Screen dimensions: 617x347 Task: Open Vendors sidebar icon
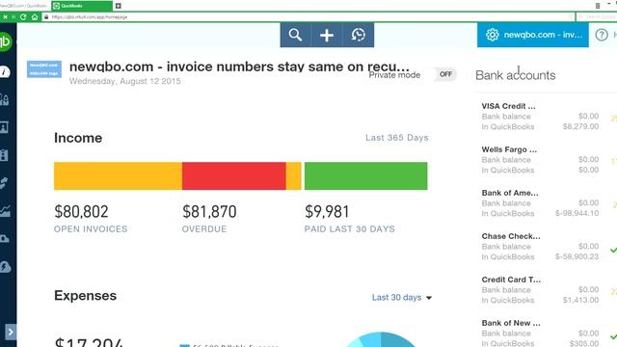coord(4,127)
